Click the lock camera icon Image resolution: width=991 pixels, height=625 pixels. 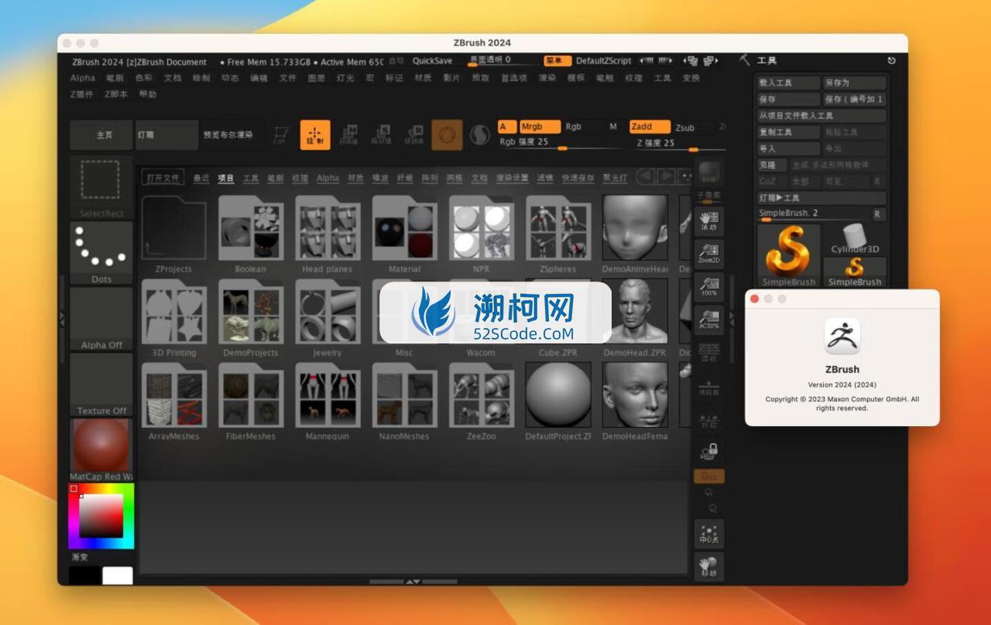pyautogui.click(x=709, y=450)
